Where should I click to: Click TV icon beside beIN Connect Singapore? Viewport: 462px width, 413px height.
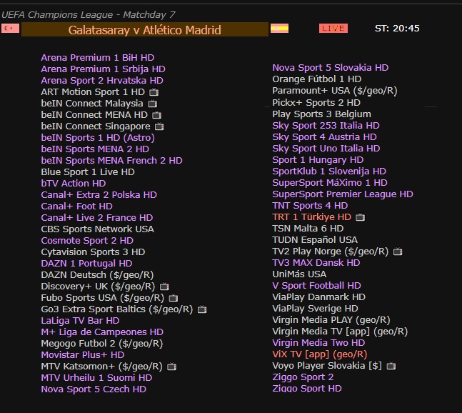pyautogui.click(x=159, y=126)
